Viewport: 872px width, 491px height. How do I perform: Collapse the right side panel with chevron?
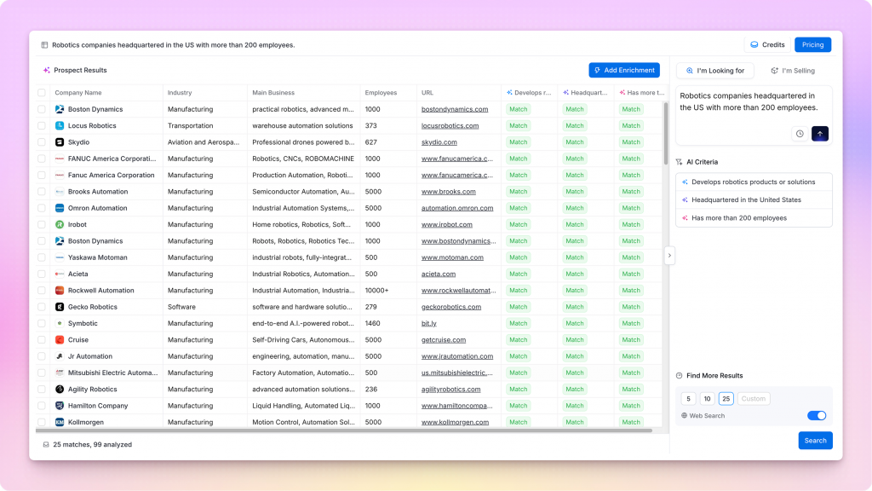point(669,255)
